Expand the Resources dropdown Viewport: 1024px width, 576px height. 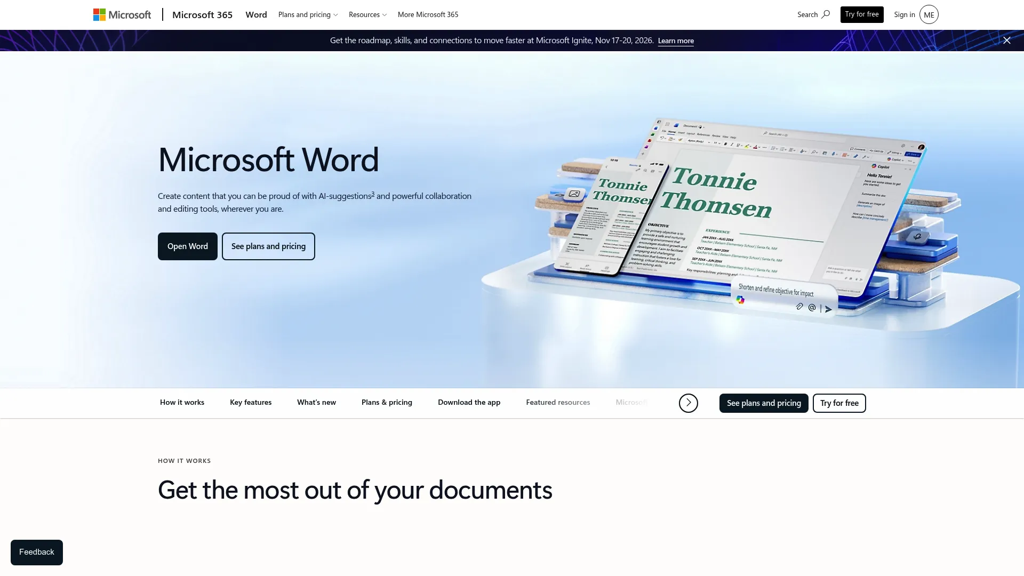(x=367, y=14)
